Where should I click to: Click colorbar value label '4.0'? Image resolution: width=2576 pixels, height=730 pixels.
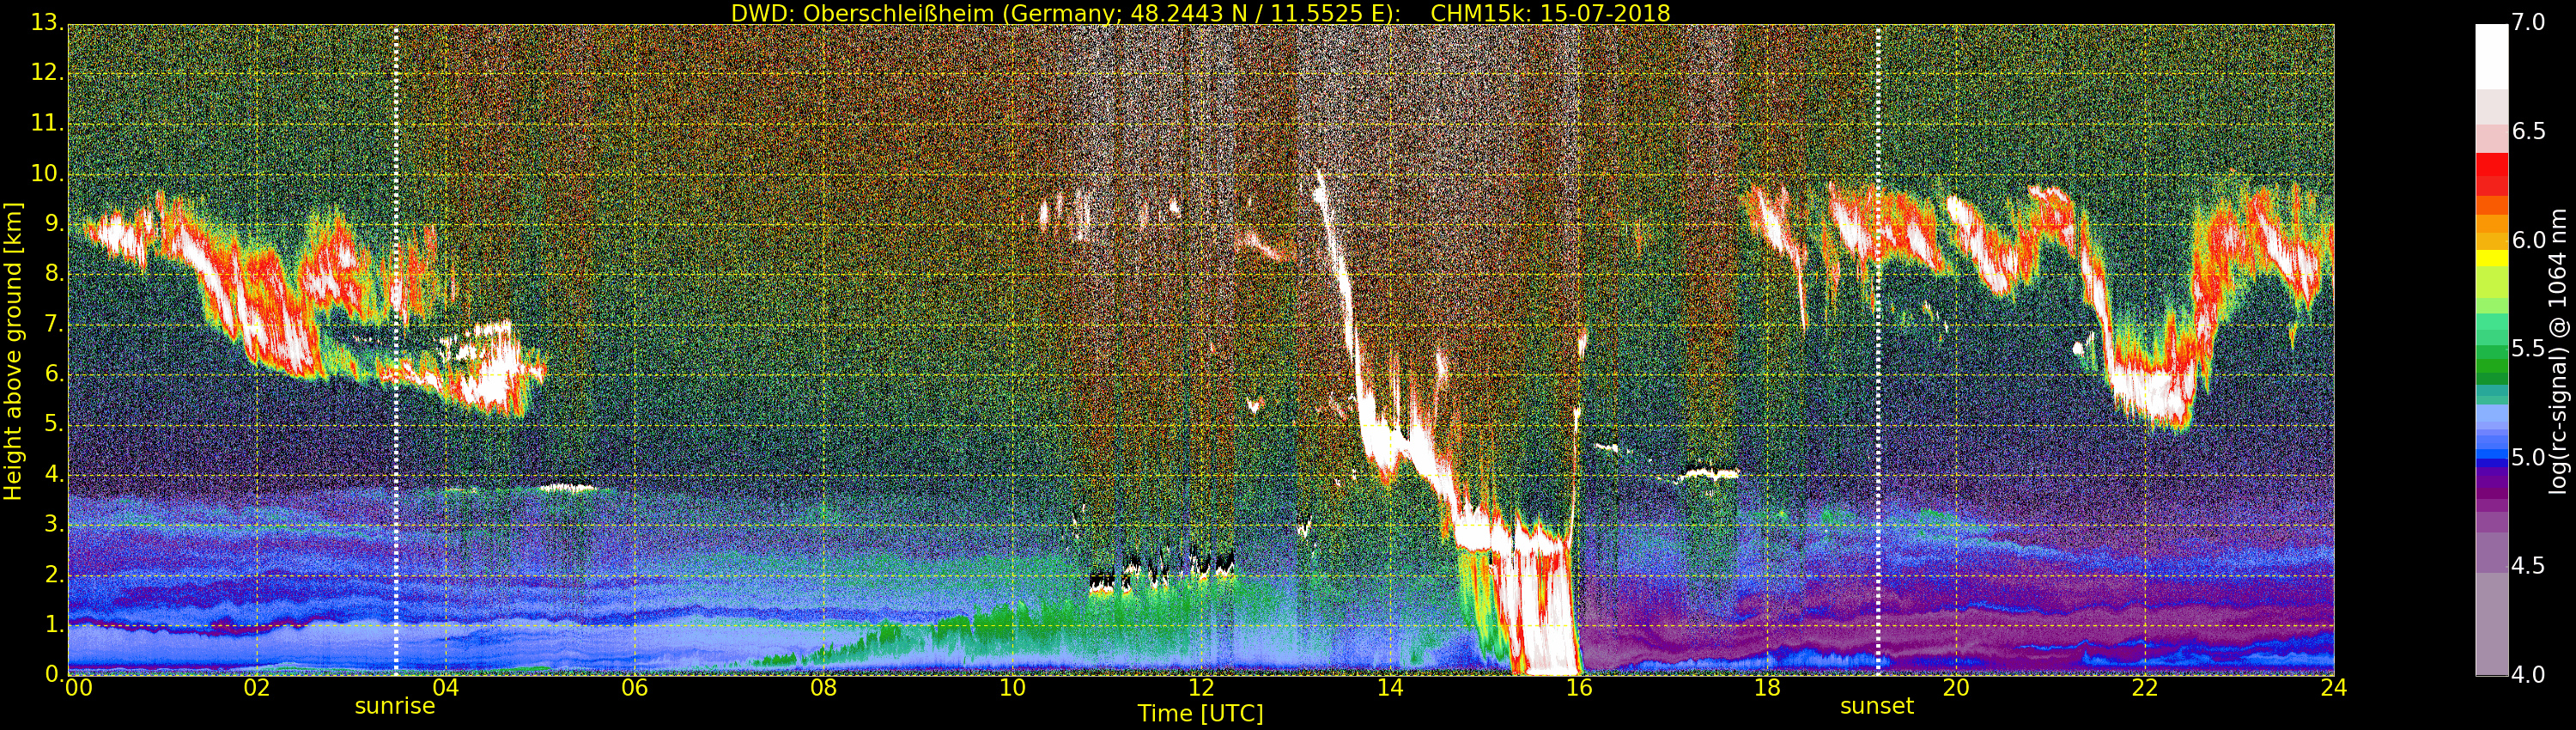tap(2529, 674)
